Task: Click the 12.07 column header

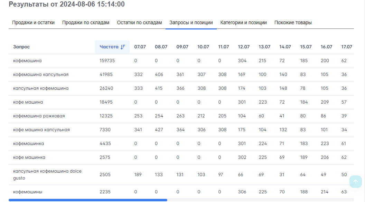Action: pyautogui.click(x=244, y=47)
